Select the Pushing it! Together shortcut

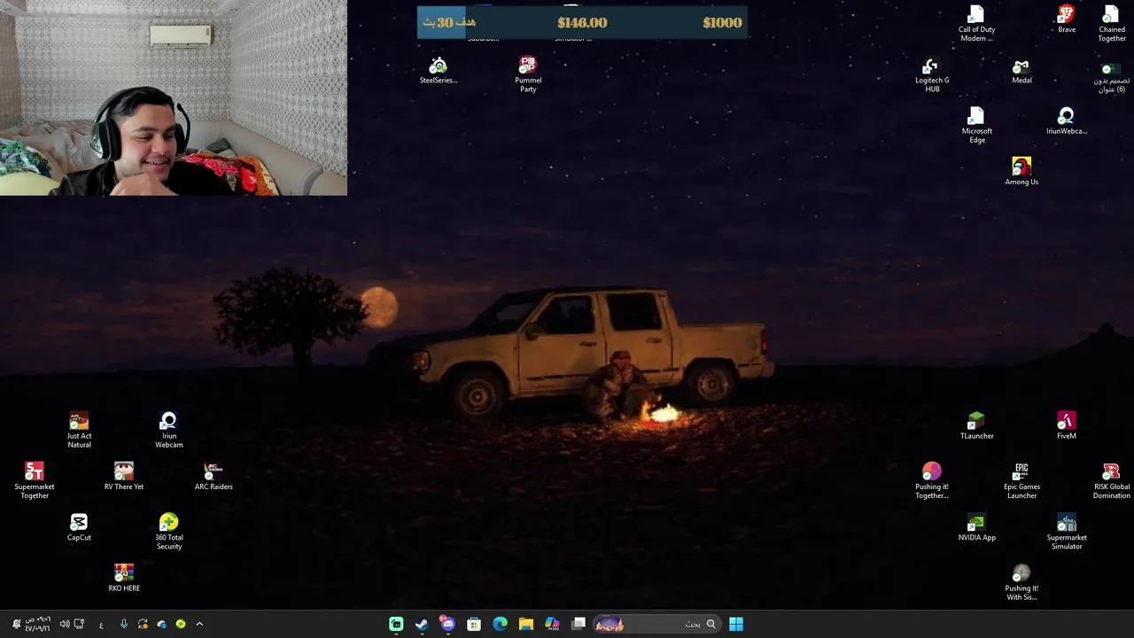point(932,480)
